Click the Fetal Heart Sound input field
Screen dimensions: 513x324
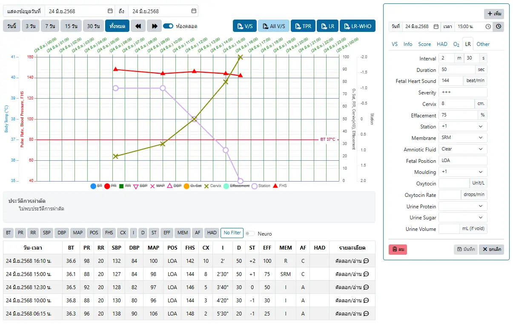[x=451, y=81]
